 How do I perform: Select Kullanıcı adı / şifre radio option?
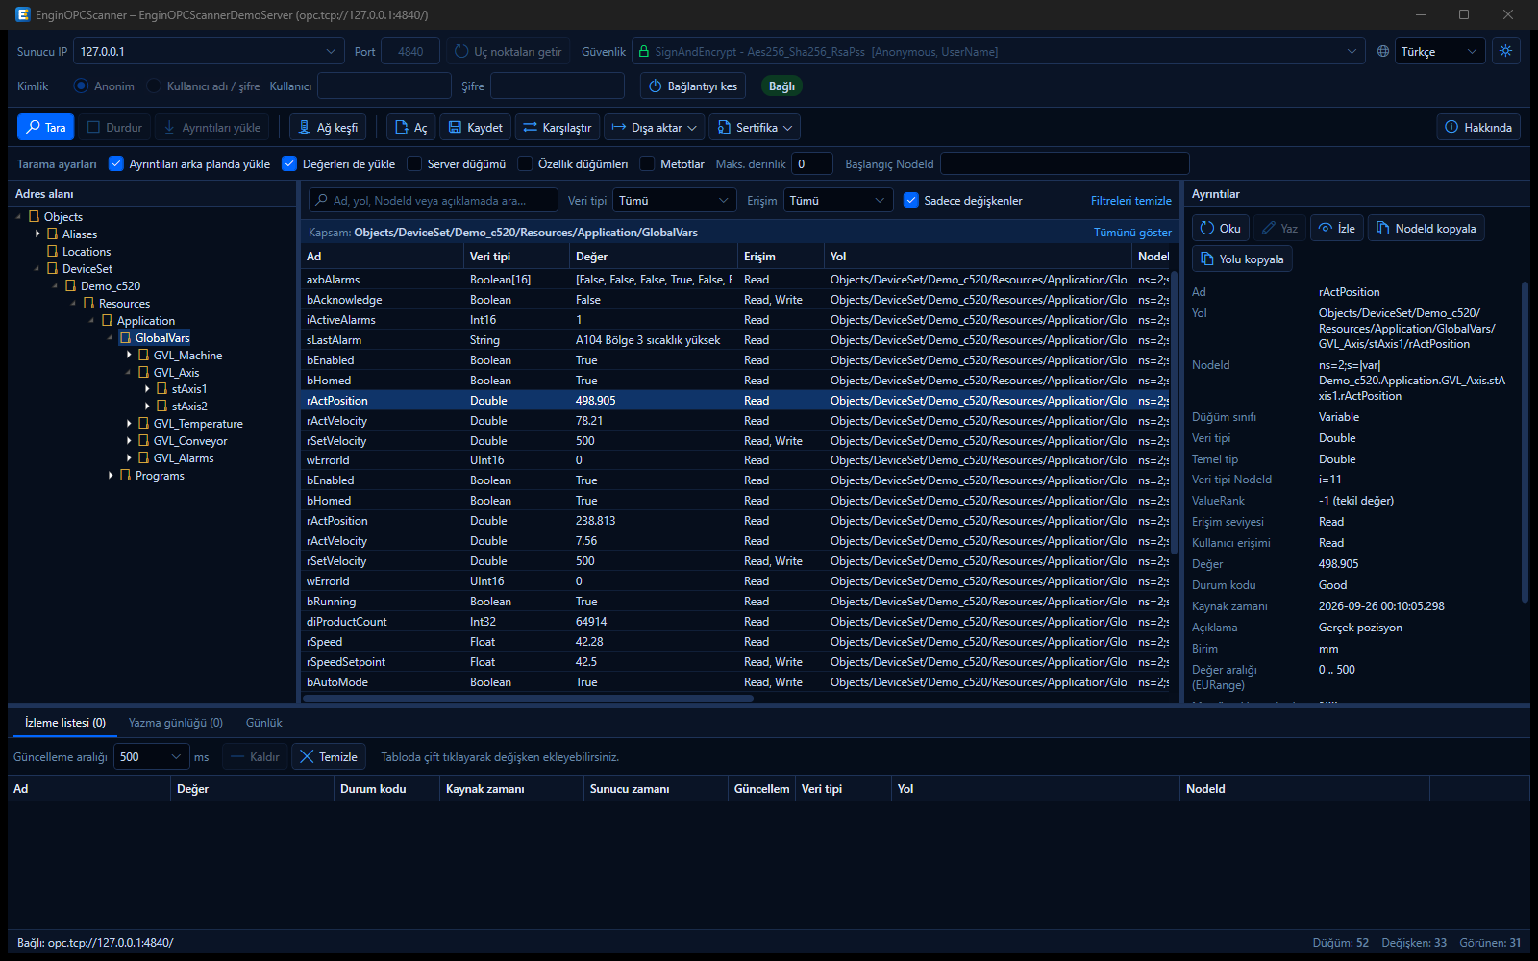(x=154, y=86)
